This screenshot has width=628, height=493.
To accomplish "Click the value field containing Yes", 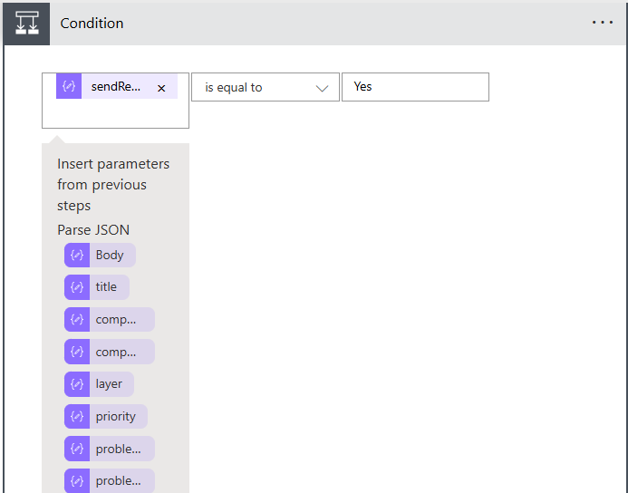I will tap(415, 87).
